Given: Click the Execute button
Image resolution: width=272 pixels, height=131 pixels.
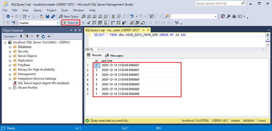Looking at the screenshot, I should click(x=71, y=23).
